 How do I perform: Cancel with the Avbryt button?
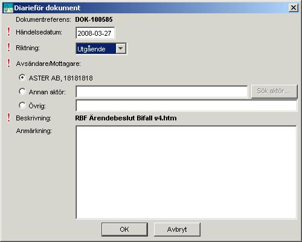(x=177, y=229)
